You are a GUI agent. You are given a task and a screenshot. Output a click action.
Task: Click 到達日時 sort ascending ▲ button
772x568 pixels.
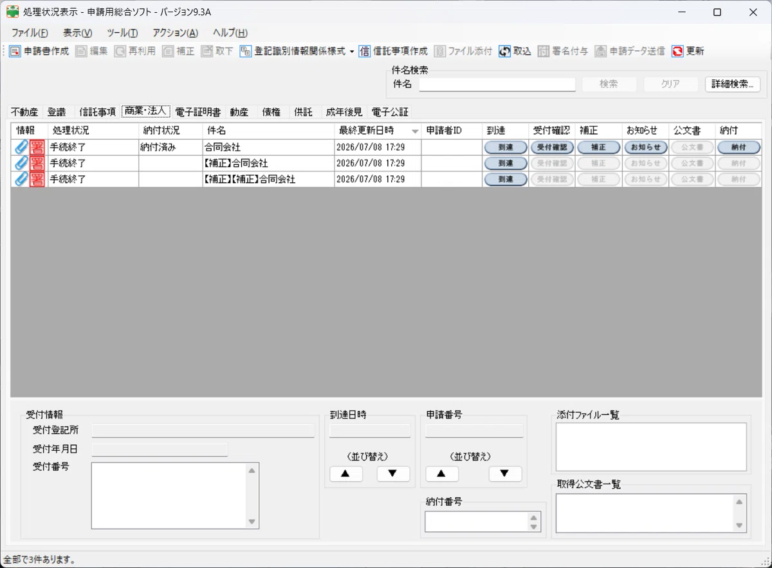coord(346,474)
